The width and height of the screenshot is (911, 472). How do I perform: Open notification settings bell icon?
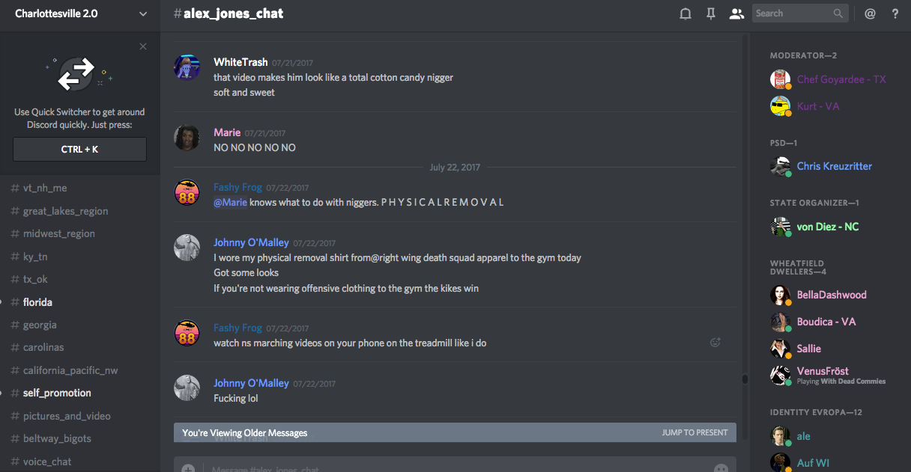click(x=685, y=13)
